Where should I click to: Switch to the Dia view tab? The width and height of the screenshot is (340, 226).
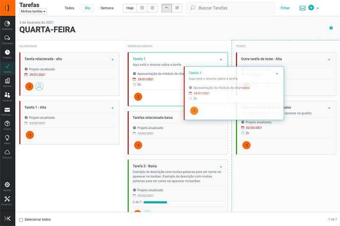point(88,8)
